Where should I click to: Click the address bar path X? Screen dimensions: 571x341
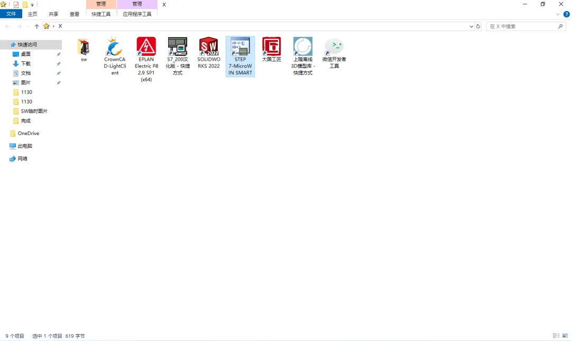[60, 26]
